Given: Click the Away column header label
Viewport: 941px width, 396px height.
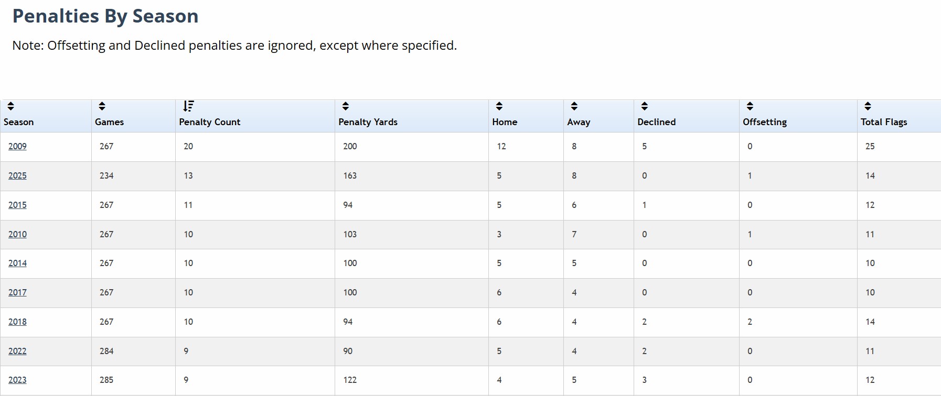Looking at the screenshot, I should [x=579, y=122].
